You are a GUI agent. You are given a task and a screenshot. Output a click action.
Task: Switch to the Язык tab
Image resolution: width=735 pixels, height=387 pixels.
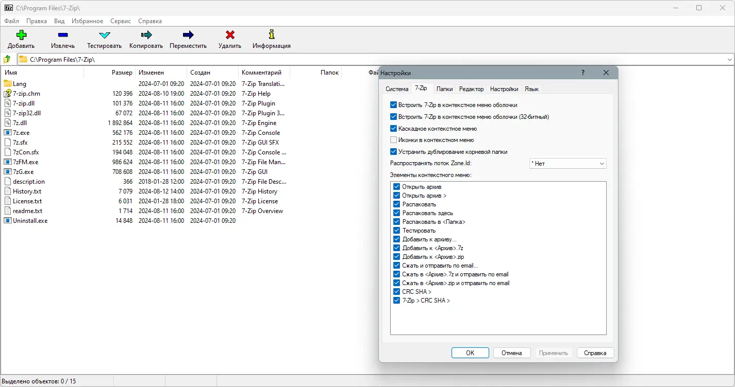pyautogui.click(x=532, y=89)
